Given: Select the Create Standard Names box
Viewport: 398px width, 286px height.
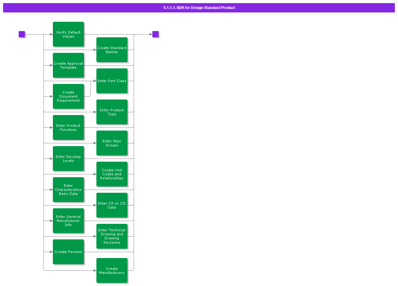Looking at the screenshot, I should point(112,50).
